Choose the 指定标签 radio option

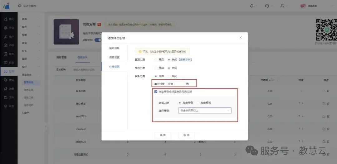point(198,103)
